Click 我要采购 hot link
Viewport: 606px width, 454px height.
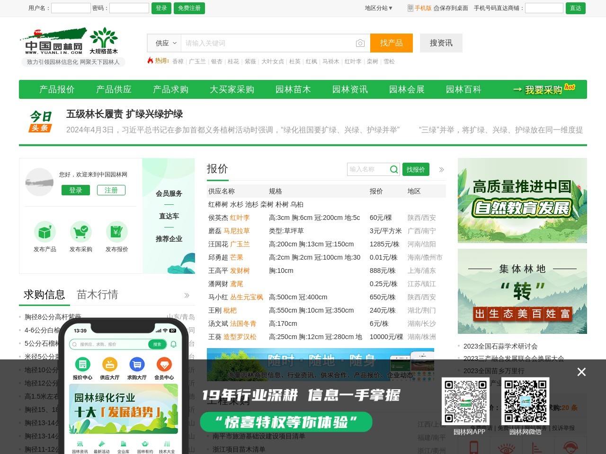(x=544, y=89)
